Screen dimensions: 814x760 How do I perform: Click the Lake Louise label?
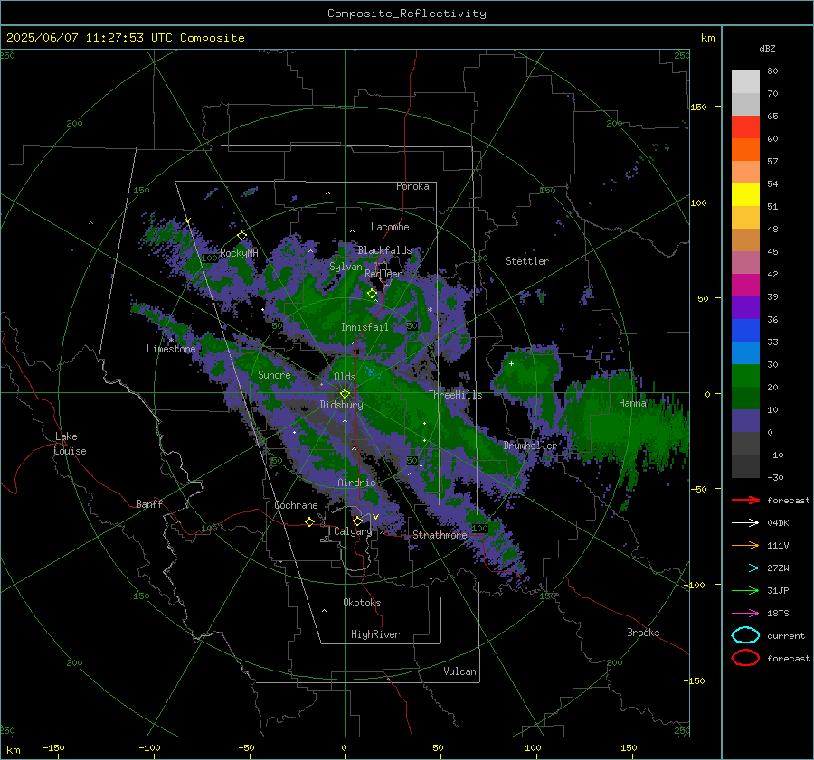(x=70, y=444)
